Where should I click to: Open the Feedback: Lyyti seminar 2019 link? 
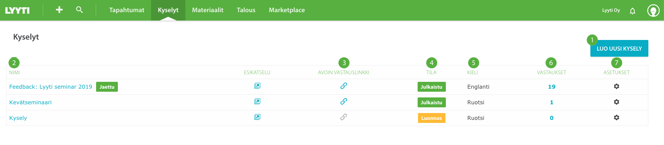click(x=51, y=87)
